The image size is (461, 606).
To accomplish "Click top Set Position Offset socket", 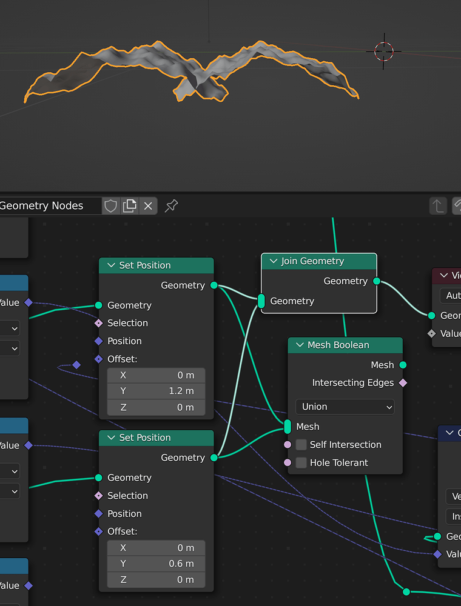I will [x=99, y=359].
